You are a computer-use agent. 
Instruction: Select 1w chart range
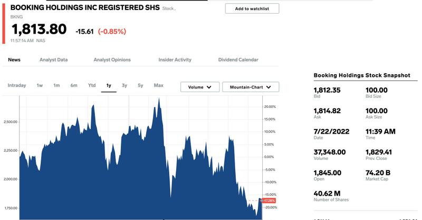click(40, 85)
